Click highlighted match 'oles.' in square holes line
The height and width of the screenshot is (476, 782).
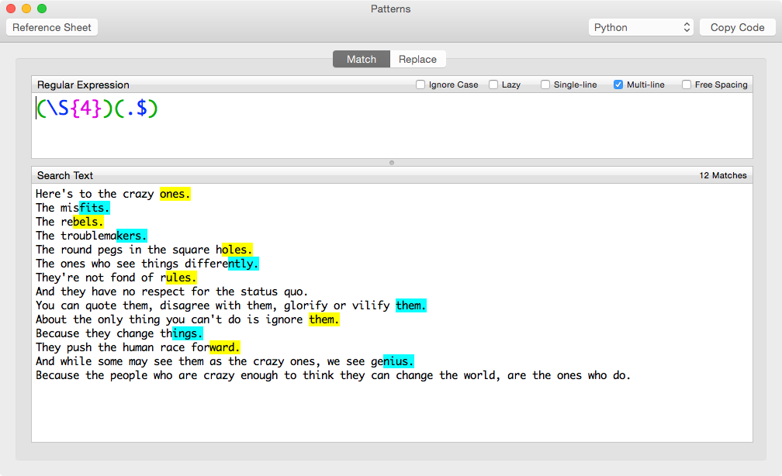(x=237, y=250)
